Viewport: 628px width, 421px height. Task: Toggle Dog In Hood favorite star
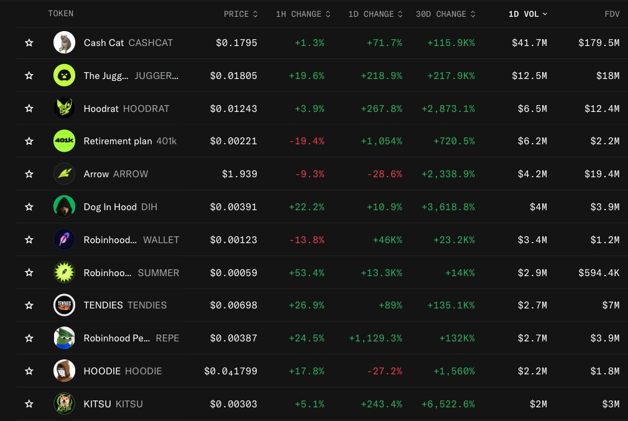(x=29, y=206)
